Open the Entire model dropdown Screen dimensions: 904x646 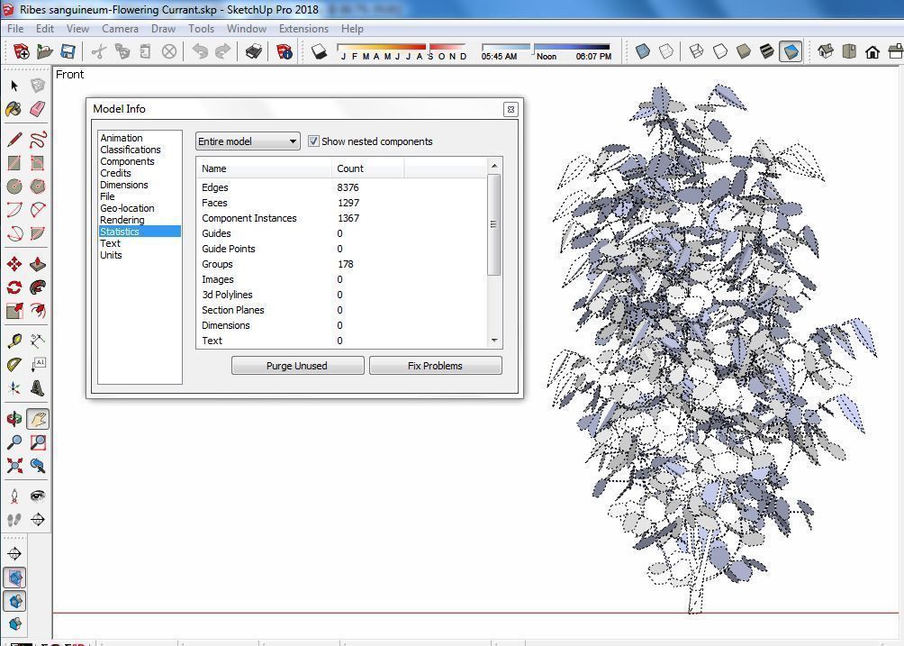click(x=248, y=141)
